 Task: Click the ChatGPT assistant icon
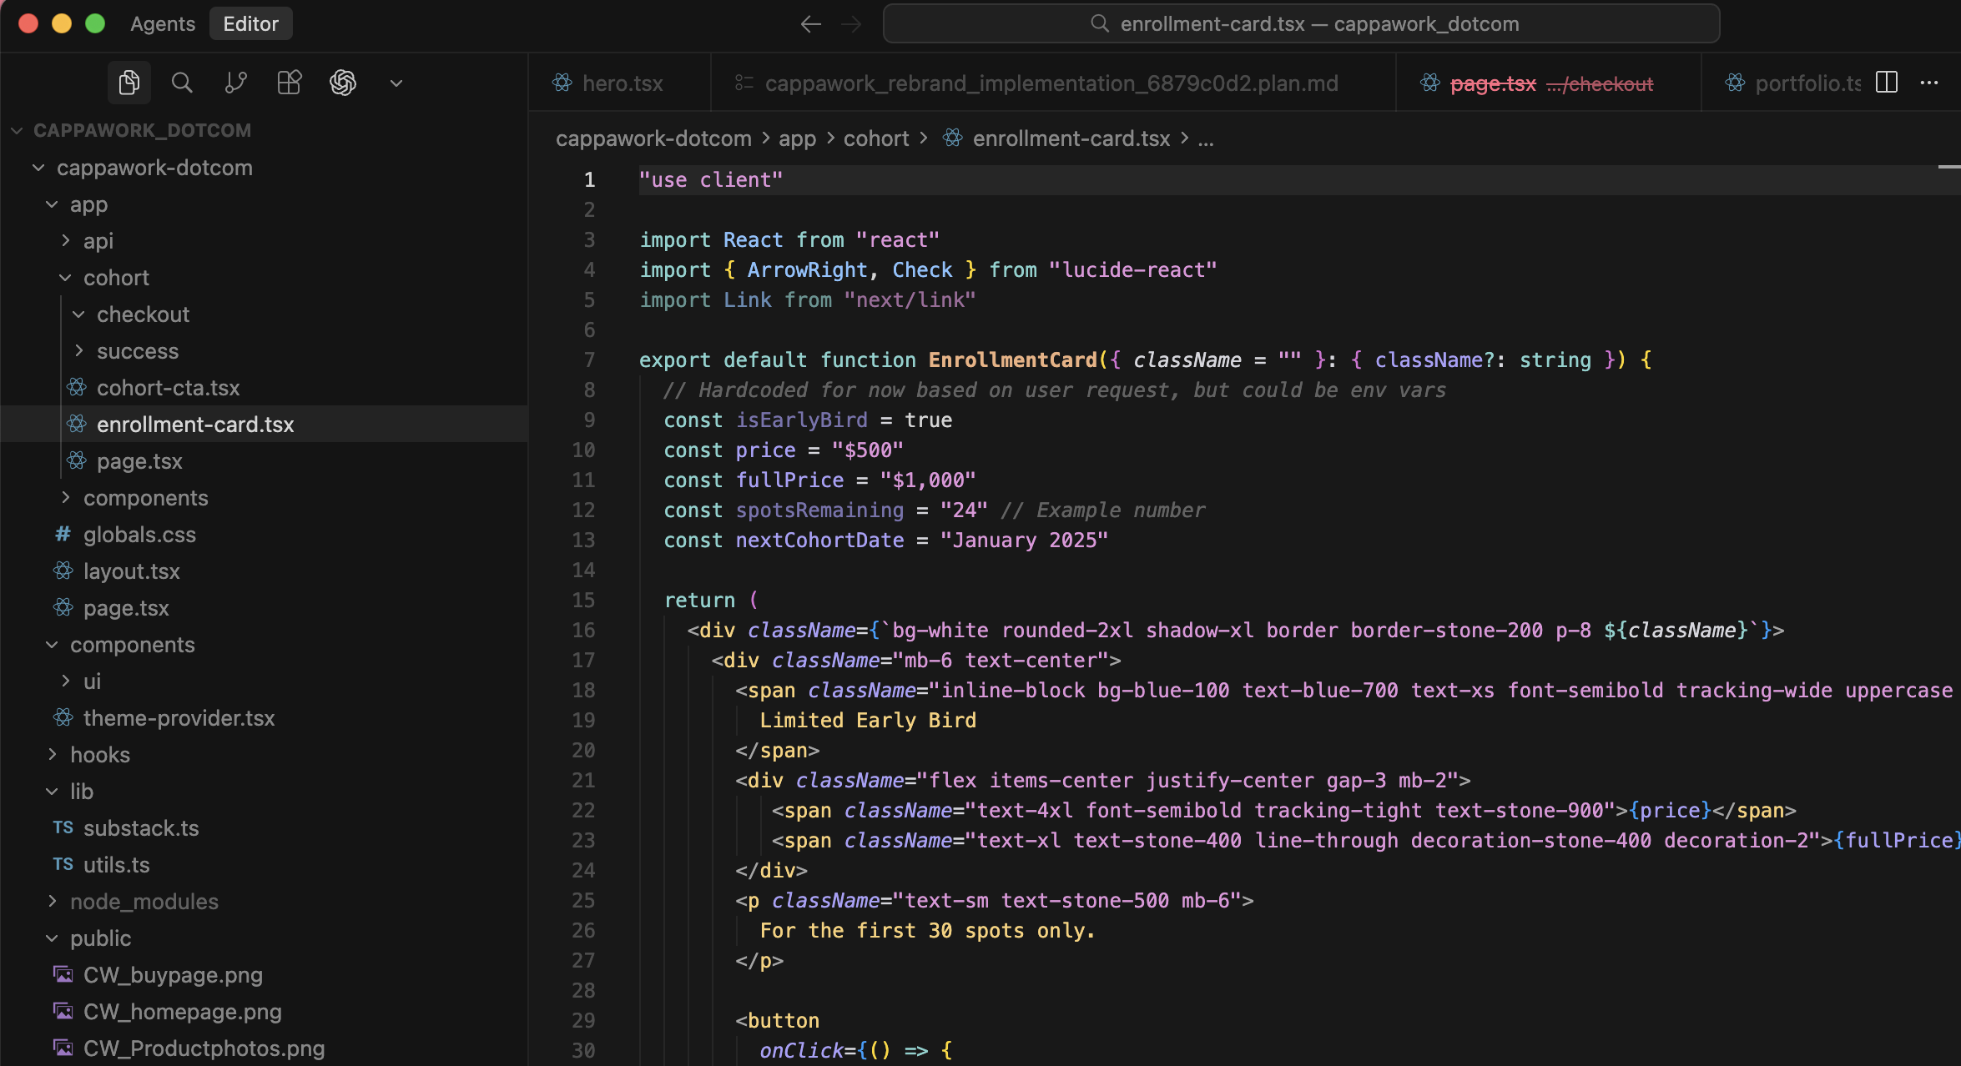tap(343, 83)
